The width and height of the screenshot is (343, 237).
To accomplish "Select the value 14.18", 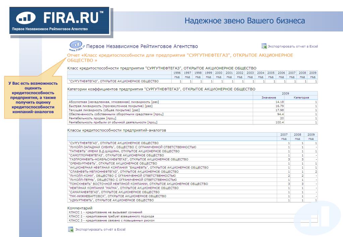I will pos(280,102).
